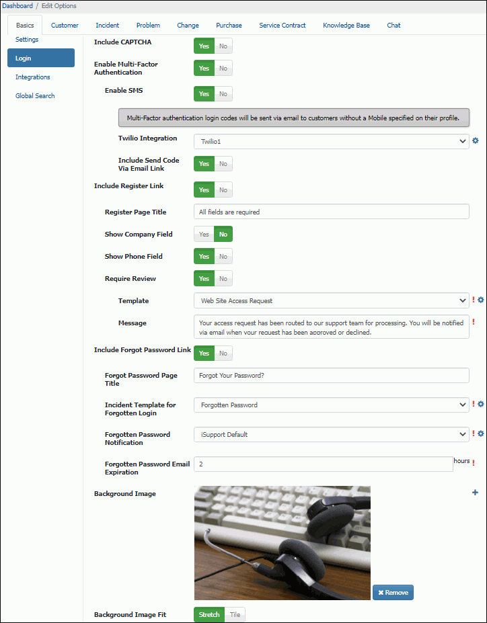The width and height of the screenshot is (487, 623).
Task: Open Forgotten Password Notification dropdown
Action: [x=332, y=434]
